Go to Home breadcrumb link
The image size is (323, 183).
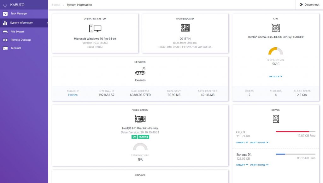56,5
